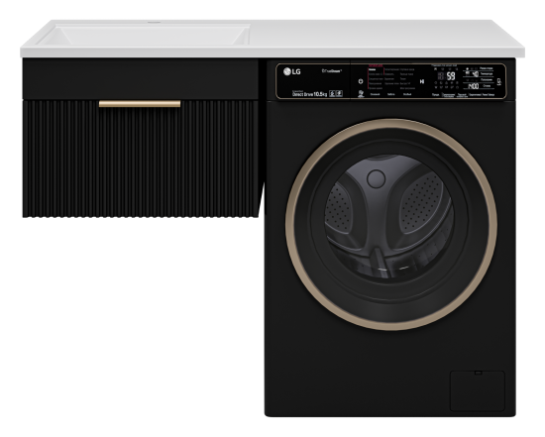Click the washer door glass window
The image size is (545, 437).
(389, 217)
